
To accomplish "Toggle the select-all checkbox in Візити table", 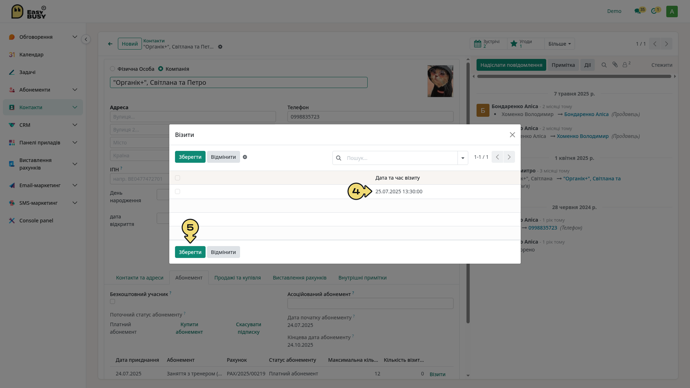I will click(178, 178).
